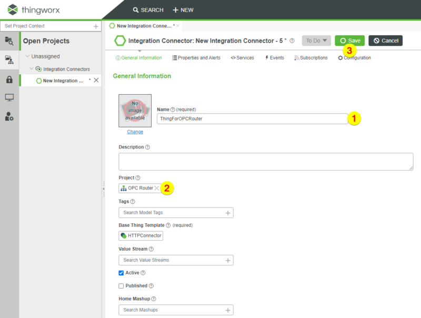
Task: Select the Modeling sidebar icon
Action: click(8, 59)
